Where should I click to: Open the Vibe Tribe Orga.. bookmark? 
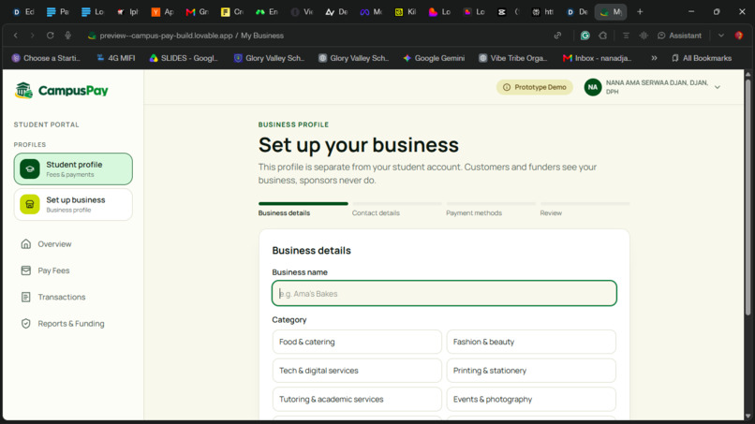click(x=513, y=58)
